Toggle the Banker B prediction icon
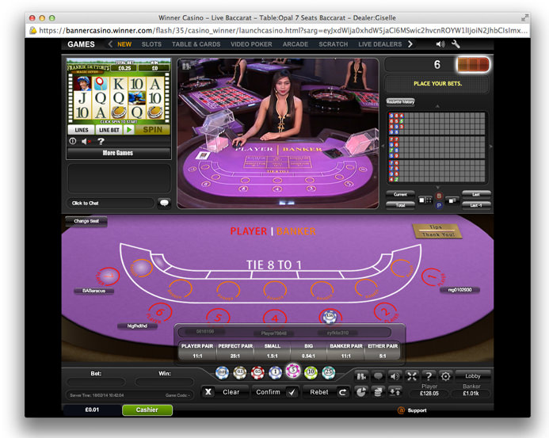 [439, 196]
